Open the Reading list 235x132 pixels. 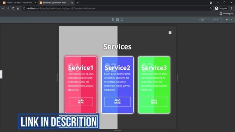[226, 14]
